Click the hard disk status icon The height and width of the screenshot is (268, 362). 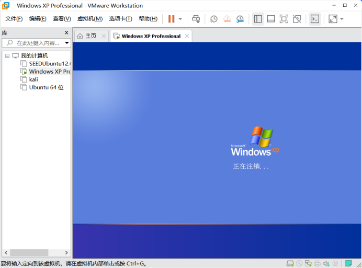coord(290,263)
